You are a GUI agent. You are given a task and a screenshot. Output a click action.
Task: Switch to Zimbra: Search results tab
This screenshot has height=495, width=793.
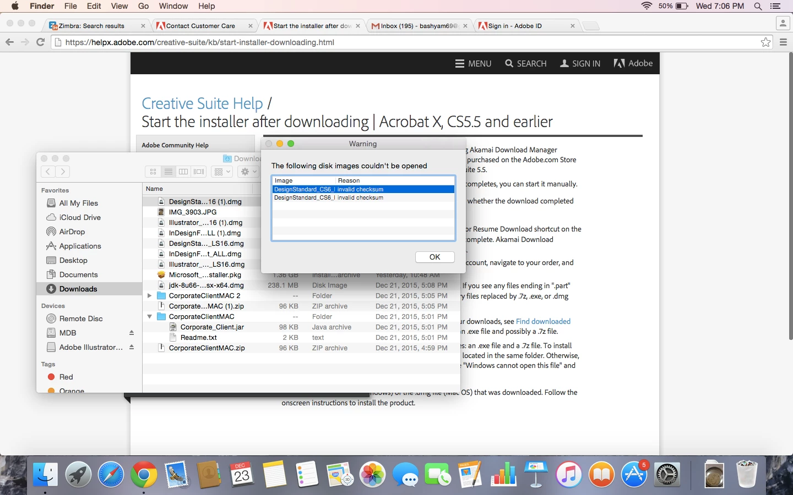[x=96, y=26]
